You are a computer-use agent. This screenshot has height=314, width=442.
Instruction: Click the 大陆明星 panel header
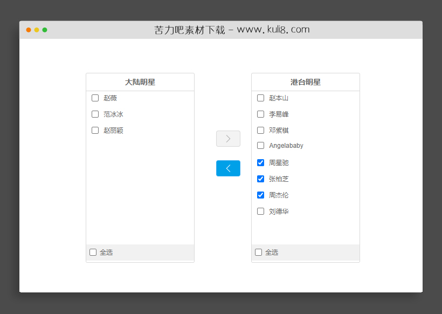pyautogui.click(x=140, y=81)
